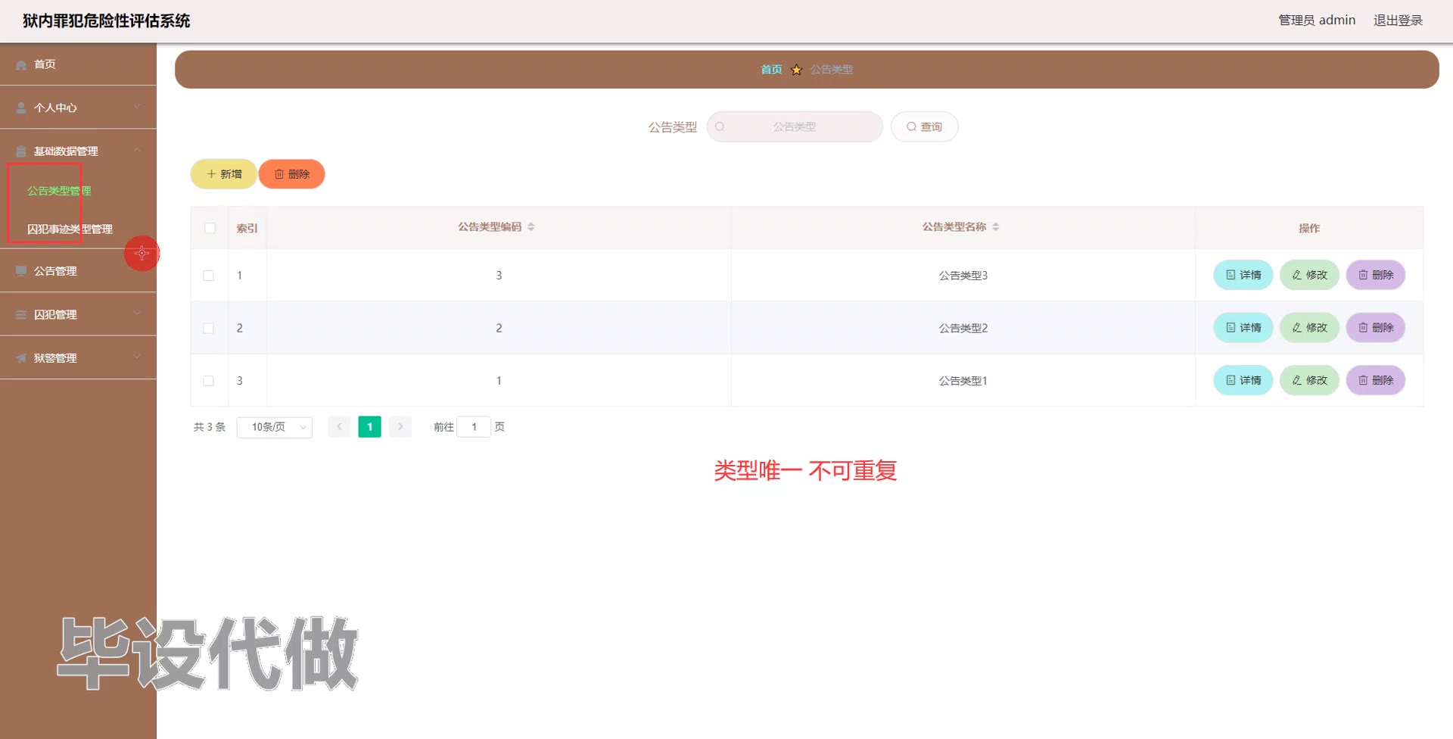Image resolution: width=1453 pixels, height=739 pixels.
Task: Open the 10条/页 page size dropdown
Action: pos(275,427)
